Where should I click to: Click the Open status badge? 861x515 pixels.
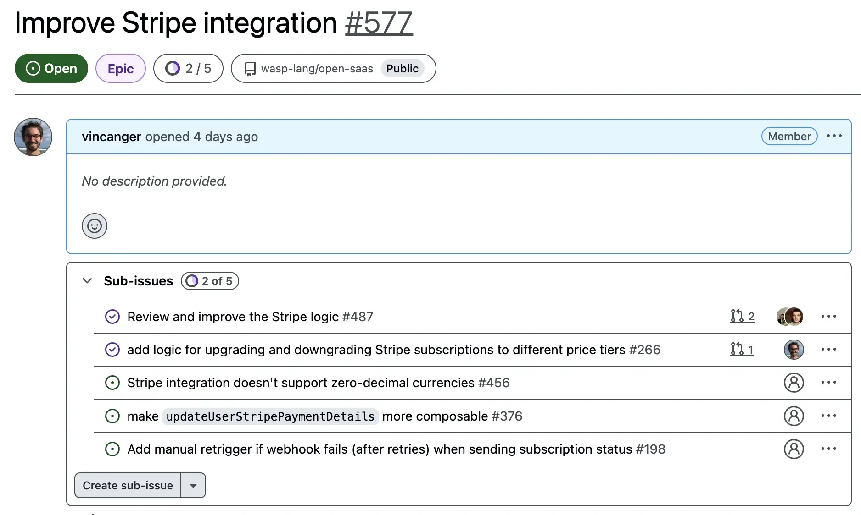50,68
